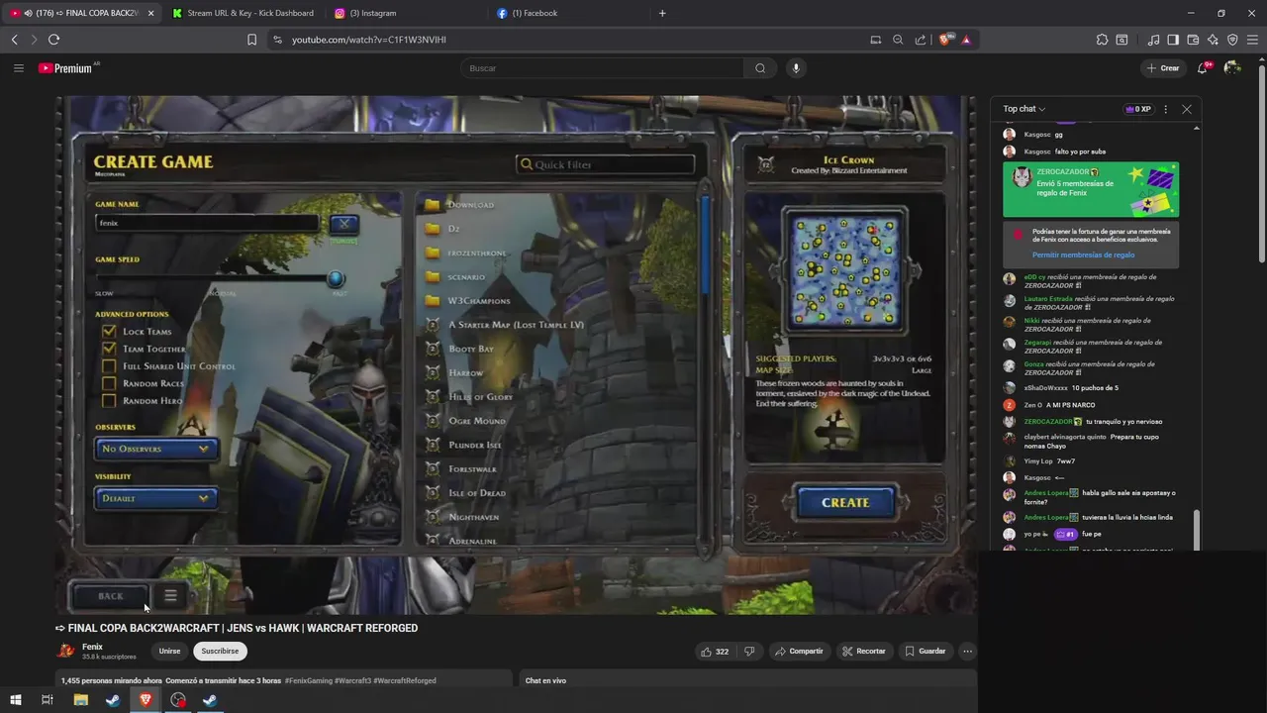The width and height of the screenshot is (1267, 713).
Task: Click the Suscribirse button
Action: [x=220, y=651]
